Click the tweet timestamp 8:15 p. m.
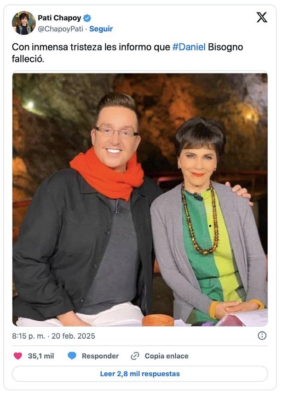This screenshot has width=282, height=394. (x=29, y=336)
